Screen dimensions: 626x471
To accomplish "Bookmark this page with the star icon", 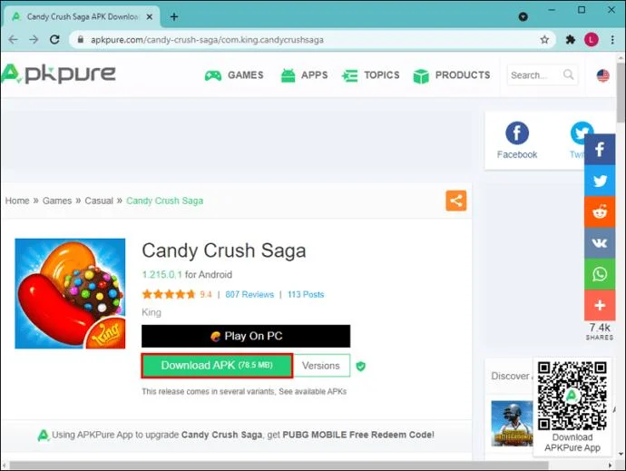I will (544, 40).
